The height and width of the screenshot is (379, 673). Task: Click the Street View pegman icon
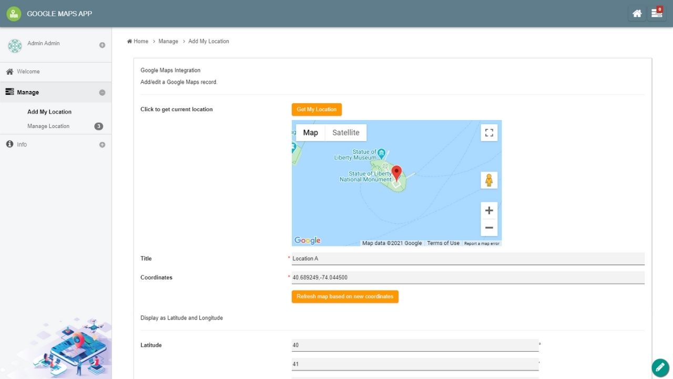tap(489, 181)
